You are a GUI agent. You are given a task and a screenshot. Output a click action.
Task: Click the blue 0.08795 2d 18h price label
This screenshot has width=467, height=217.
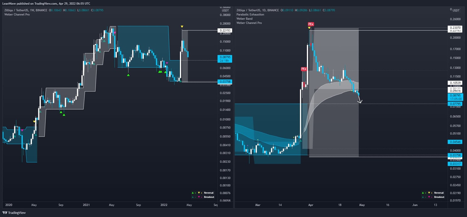click(225, 59)
